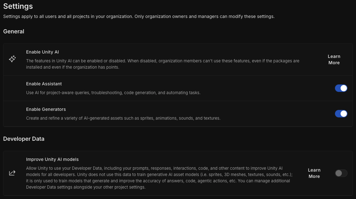Screen dimensions: 356x199
Task: Turn off the Enable Assistant toggle
Action: [x=341, y=88]
